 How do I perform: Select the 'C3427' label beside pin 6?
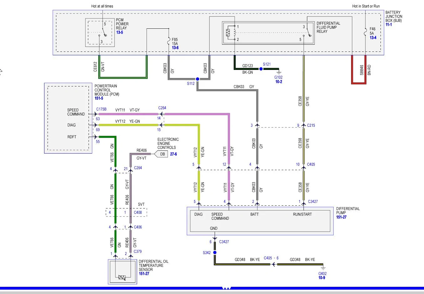[224, 242]
